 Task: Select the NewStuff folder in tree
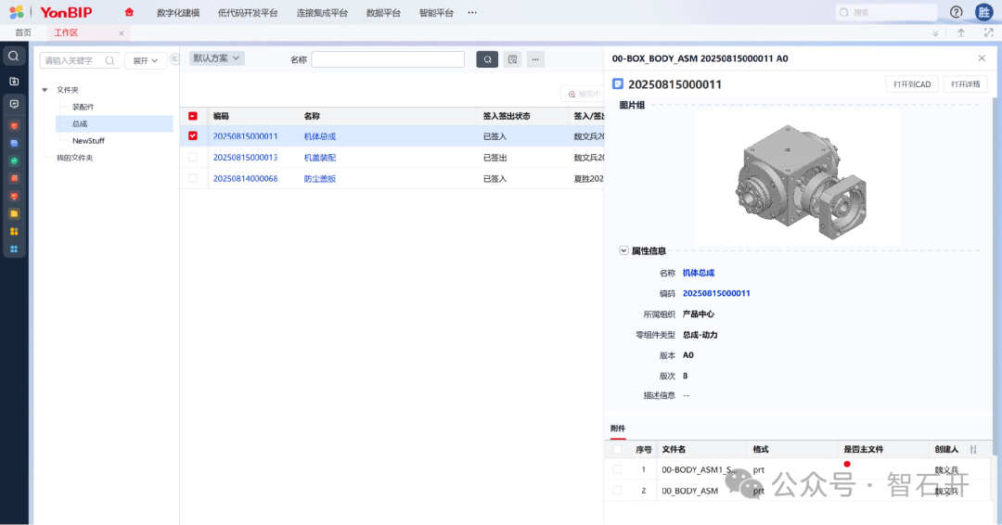pos(88,141)
